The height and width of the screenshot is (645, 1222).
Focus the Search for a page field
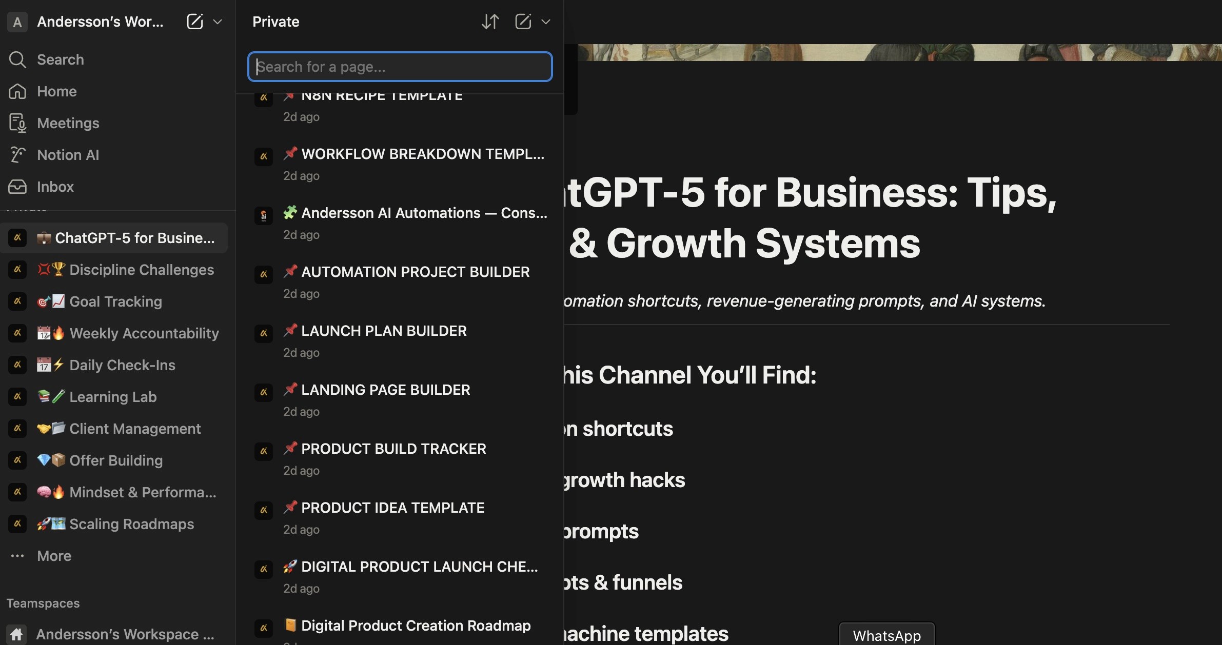[x=400, y=67]
